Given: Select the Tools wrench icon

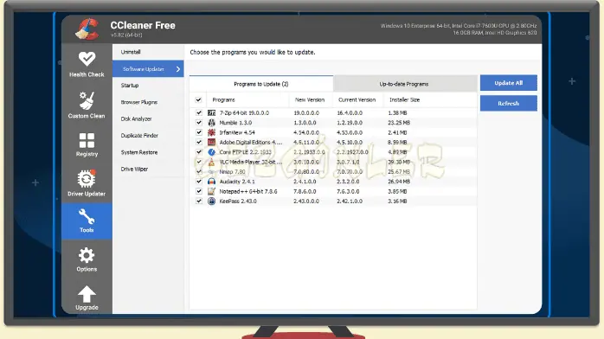Looking at the screenshot, I should (87, 217).
